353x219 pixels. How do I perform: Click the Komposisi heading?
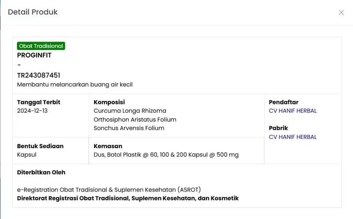pos(109,102)
